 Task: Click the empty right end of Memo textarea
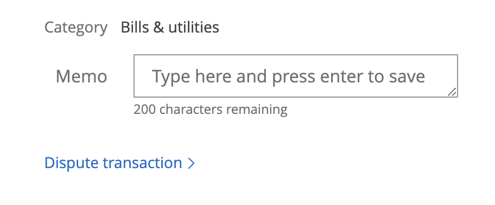440,76
